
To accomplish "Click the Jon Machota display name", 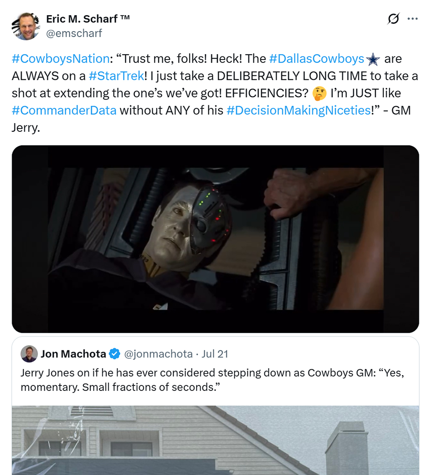I will coord(73,354).
